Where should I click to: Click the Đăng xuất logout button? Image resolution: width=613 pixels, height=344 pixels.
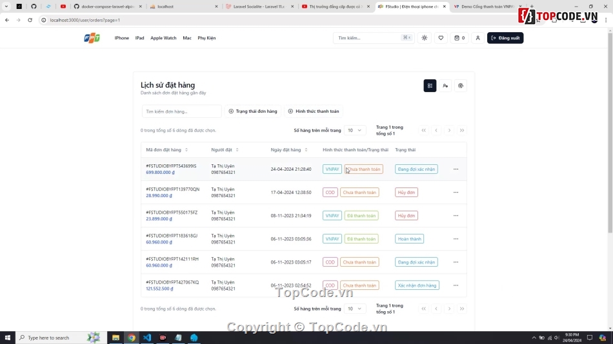click(x=505, y=38)
